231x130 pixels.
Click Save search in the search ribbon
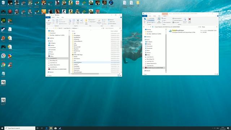(x=176, y=22)
